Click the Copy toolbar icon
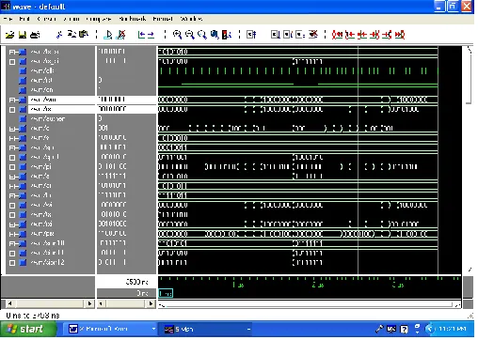The height and width of the screenshot is (340, 478). [x=72, y=34]
